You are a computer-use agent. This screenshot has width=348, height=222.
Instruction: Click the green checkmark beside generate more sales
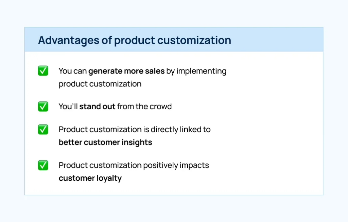coord(43,71)
